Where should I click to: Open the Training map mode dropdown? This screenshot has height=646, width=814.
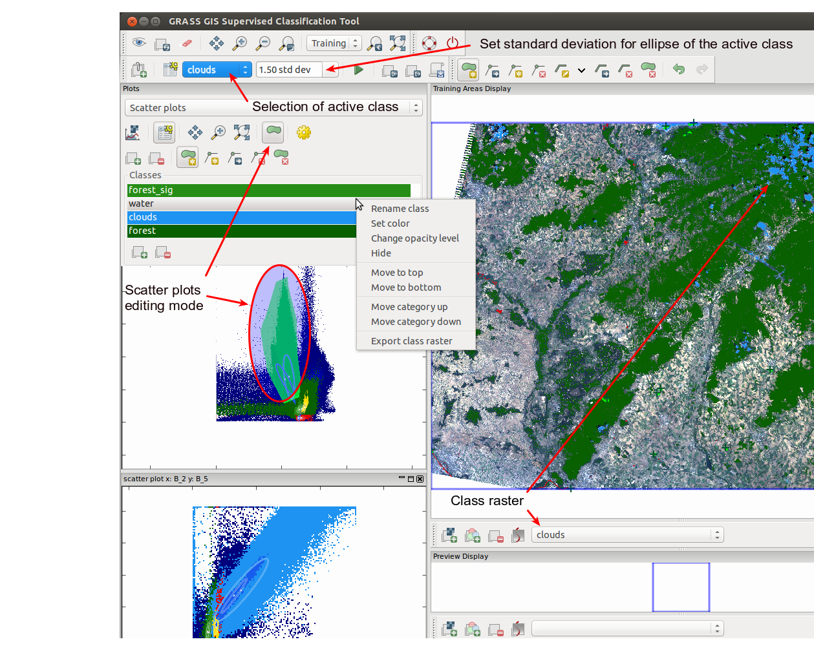tap(334, 44)
